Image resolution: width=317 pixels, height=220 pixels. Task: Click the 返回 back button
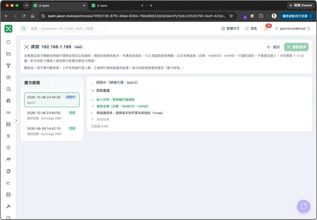273,47
